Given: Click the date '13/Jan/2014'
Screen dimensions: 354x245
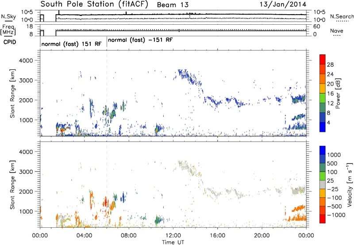Looking at the screenshot, I should coord(283,4).
